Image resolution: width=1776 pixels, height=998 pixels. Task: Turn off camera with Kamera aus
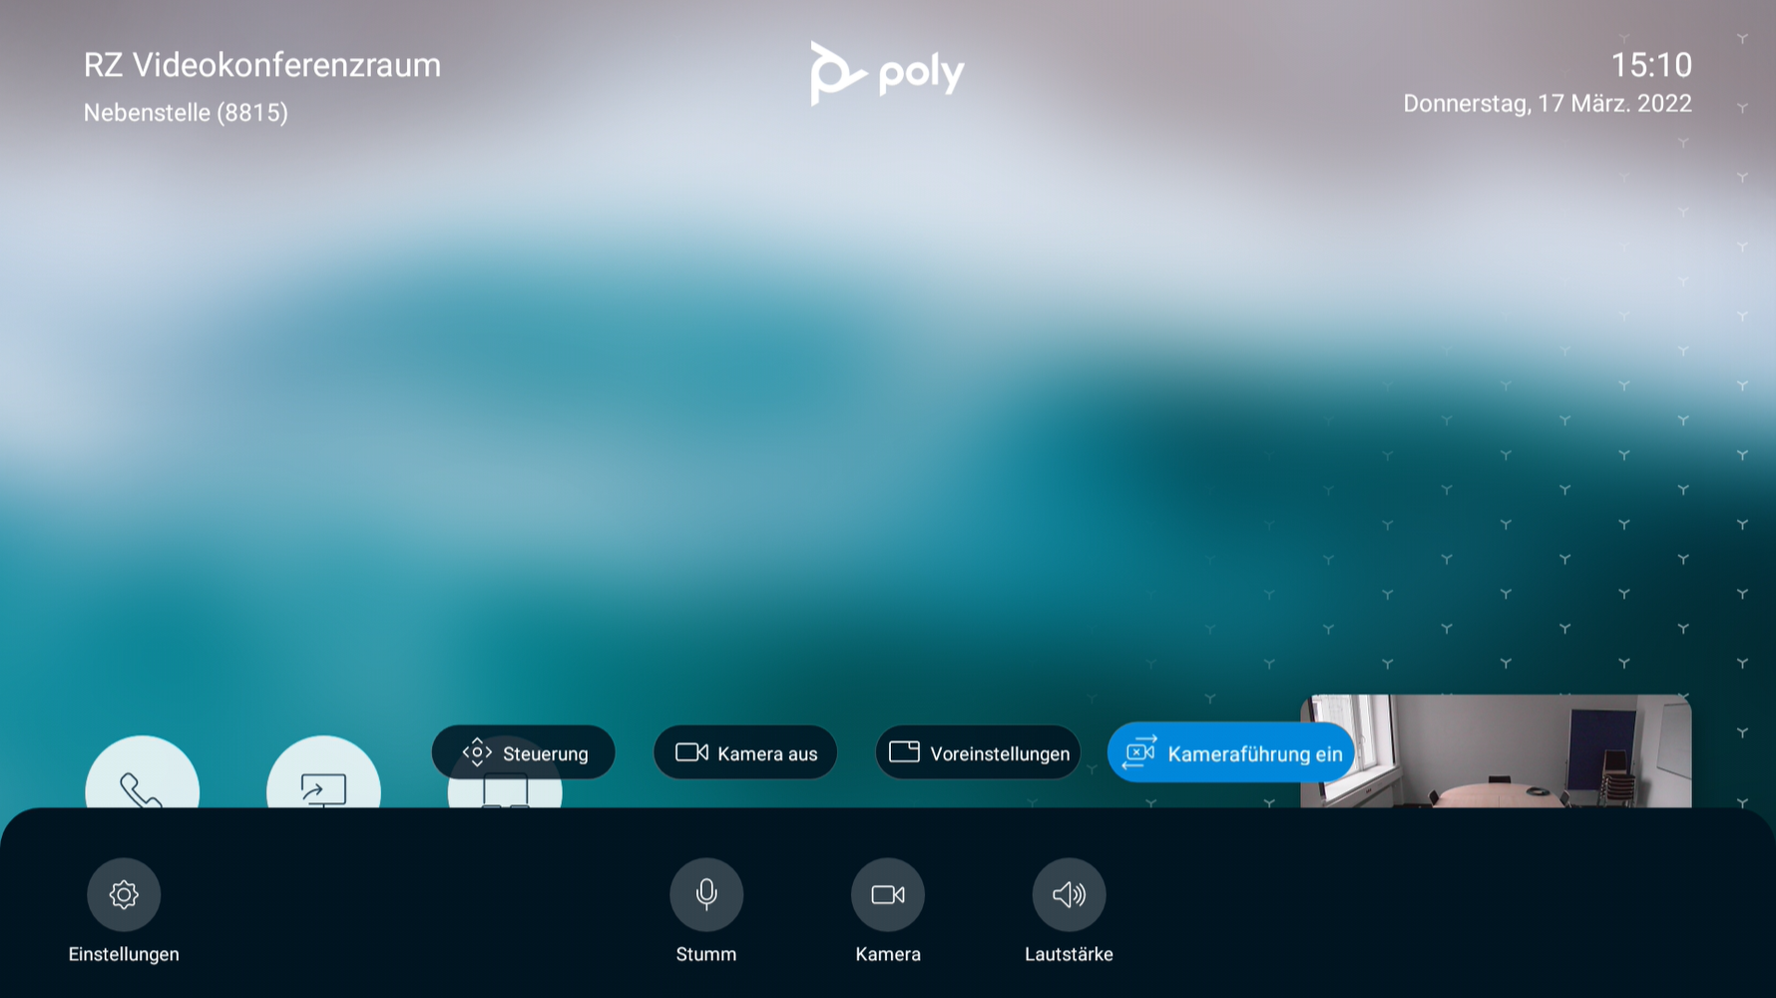click(x=745, y=752)
